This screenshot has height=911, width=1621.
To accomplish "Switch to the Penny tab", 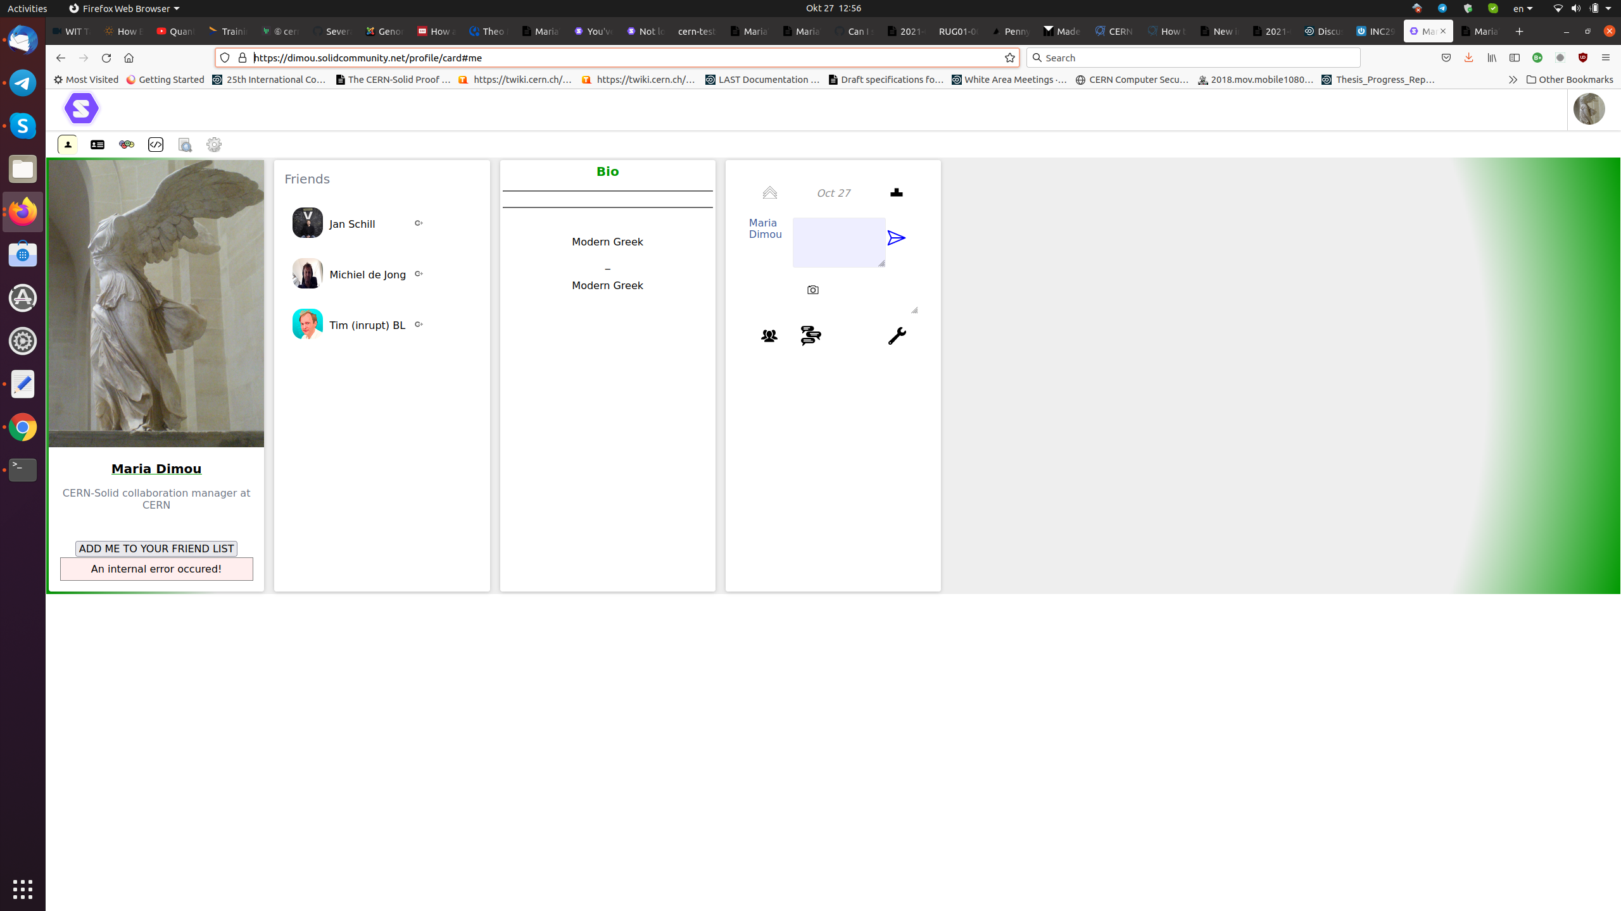I will point(1011,31).
